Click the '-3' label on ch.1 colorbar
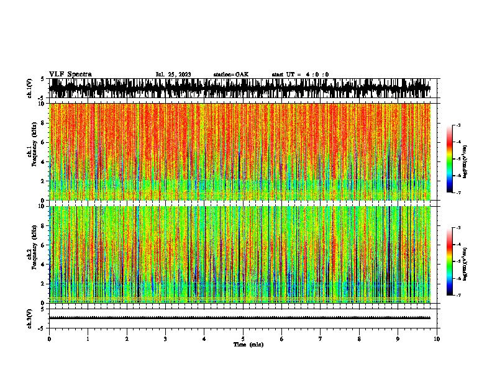 pos(458,125)
